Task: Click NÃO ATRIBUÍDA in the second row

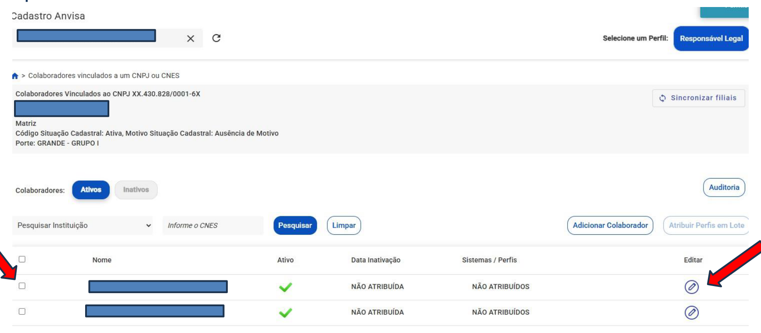Action: click(377, 312)
